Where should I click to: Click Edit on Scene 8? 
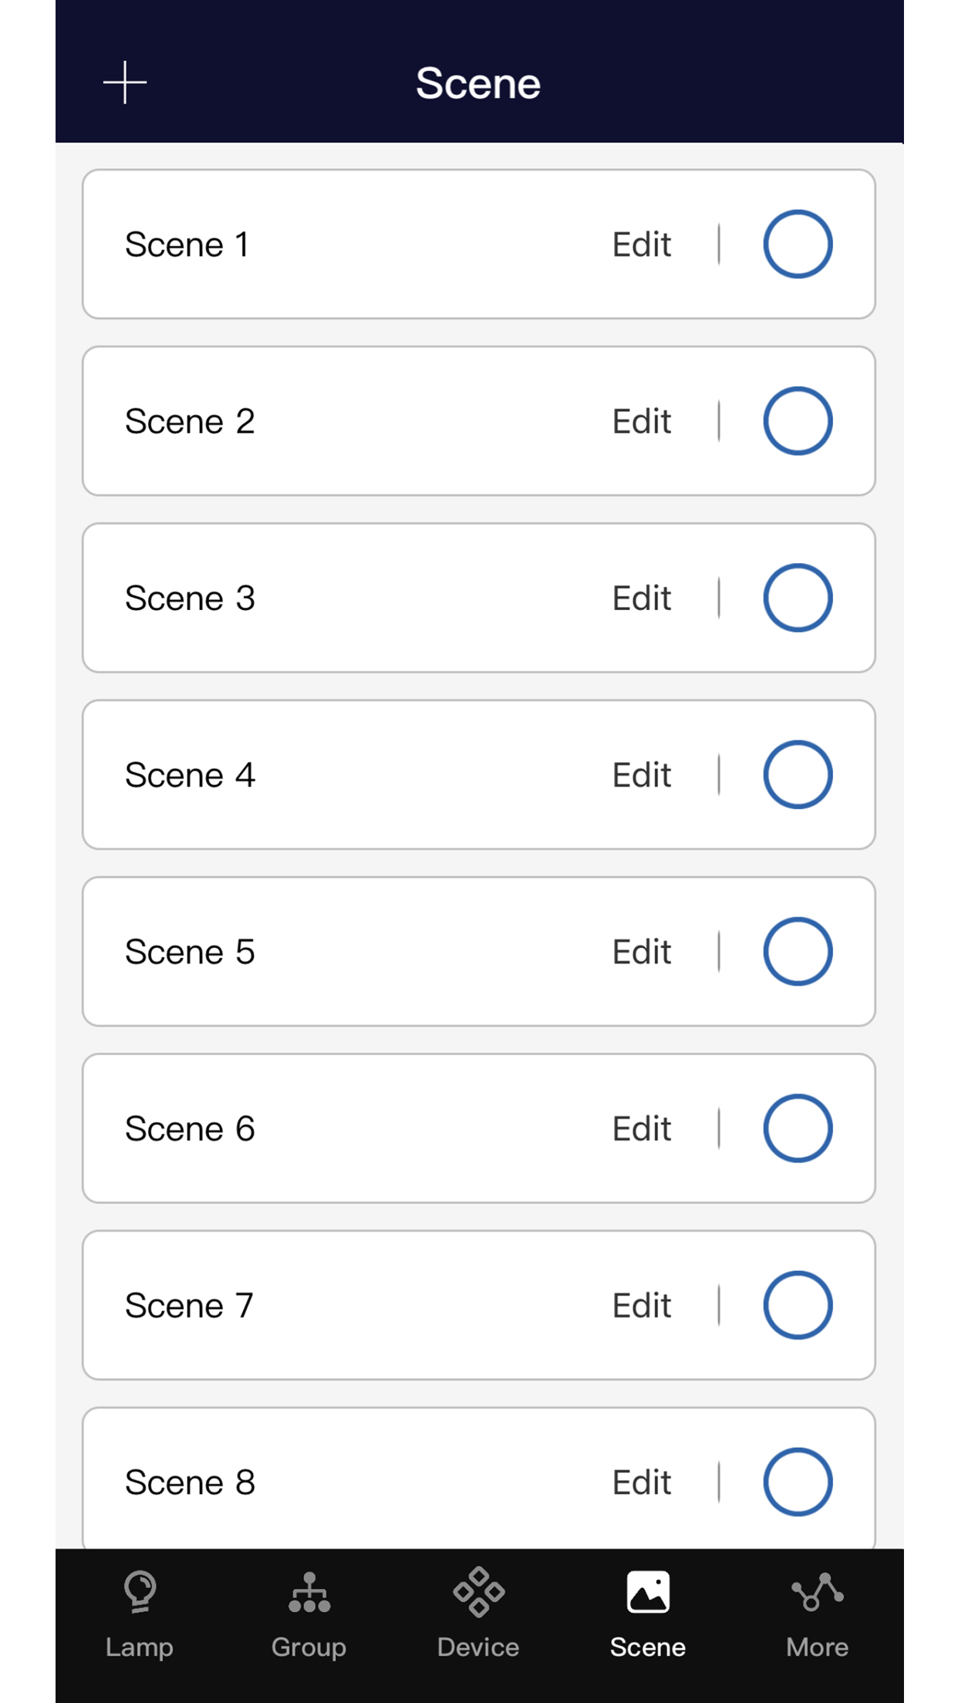click(642, 1482)
